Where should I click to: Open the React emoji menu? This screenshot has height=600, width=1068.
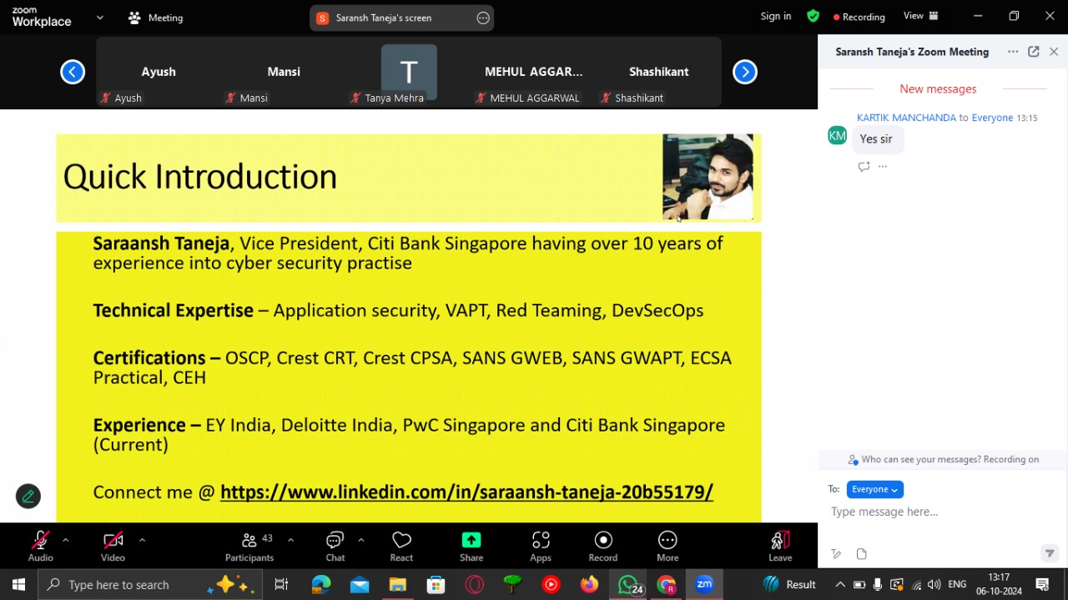coord(401,547)
